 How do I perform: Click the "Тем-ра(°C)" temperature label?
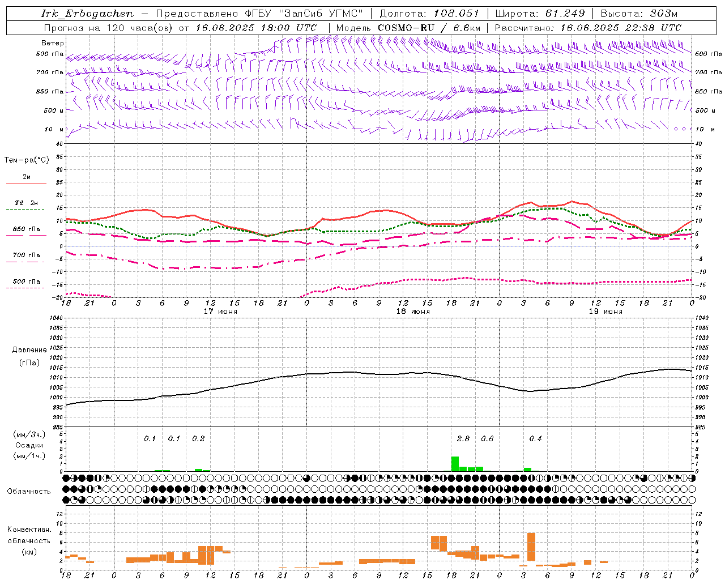tap(27, 160)
